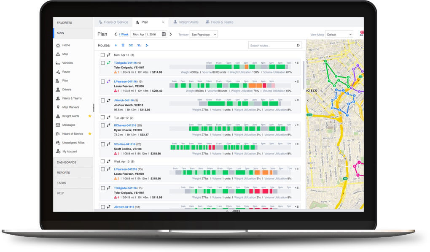Open the RChavez-041216 route link
Image resolution: width=430 pixels, height=252 pixels.
coord(125,125)
